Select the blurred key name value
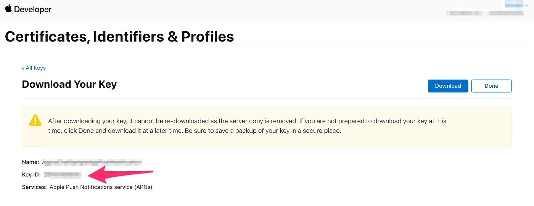Viewport: 534px width, 206px height. tap(92, 162)
